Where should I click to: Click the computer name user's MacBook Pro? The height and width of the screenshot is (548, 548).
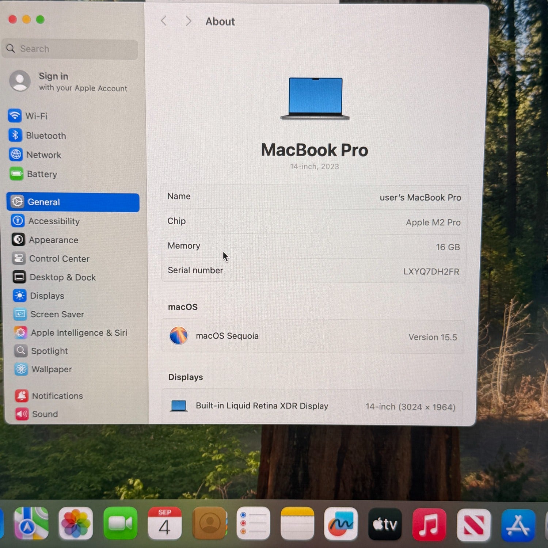[x=420, y=198]
